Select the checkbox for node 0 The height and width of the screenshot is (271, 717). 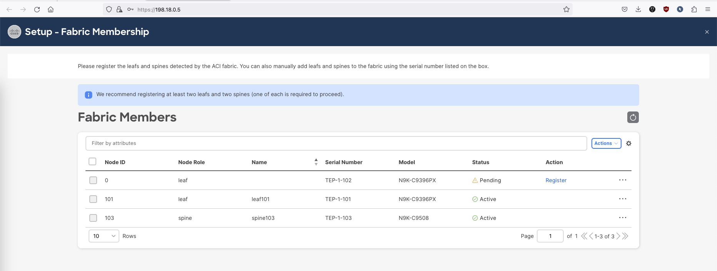pos(93,180)
